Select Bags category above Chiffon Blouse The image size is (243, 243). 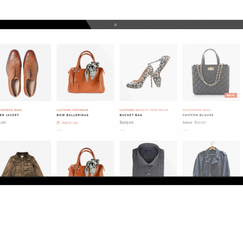[x=207, y=110]
